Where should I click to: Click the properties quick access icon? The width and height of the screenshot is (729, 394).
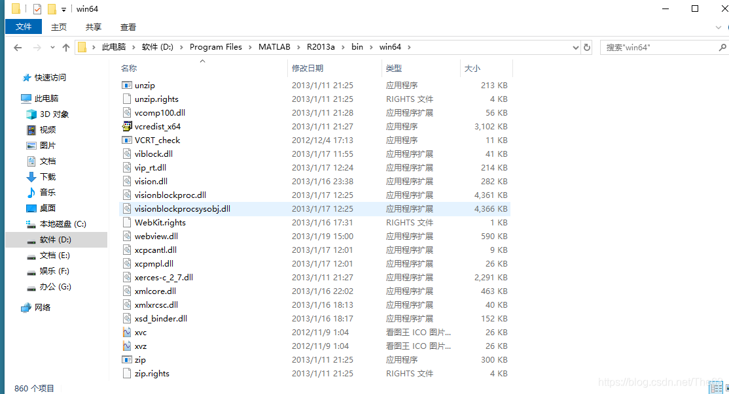(x=38, y=8)
